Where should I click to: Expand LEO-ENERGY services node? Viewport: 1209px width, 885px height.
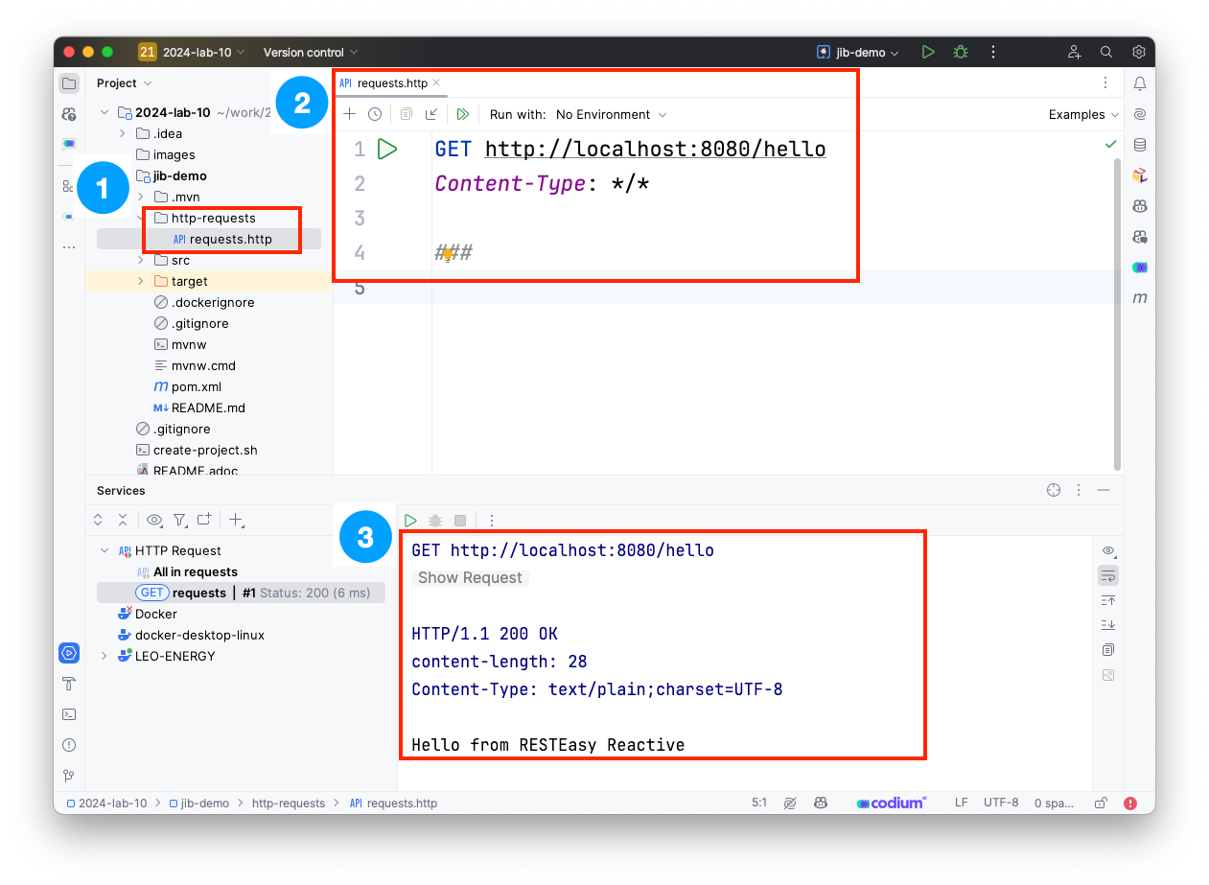[104, 656]
